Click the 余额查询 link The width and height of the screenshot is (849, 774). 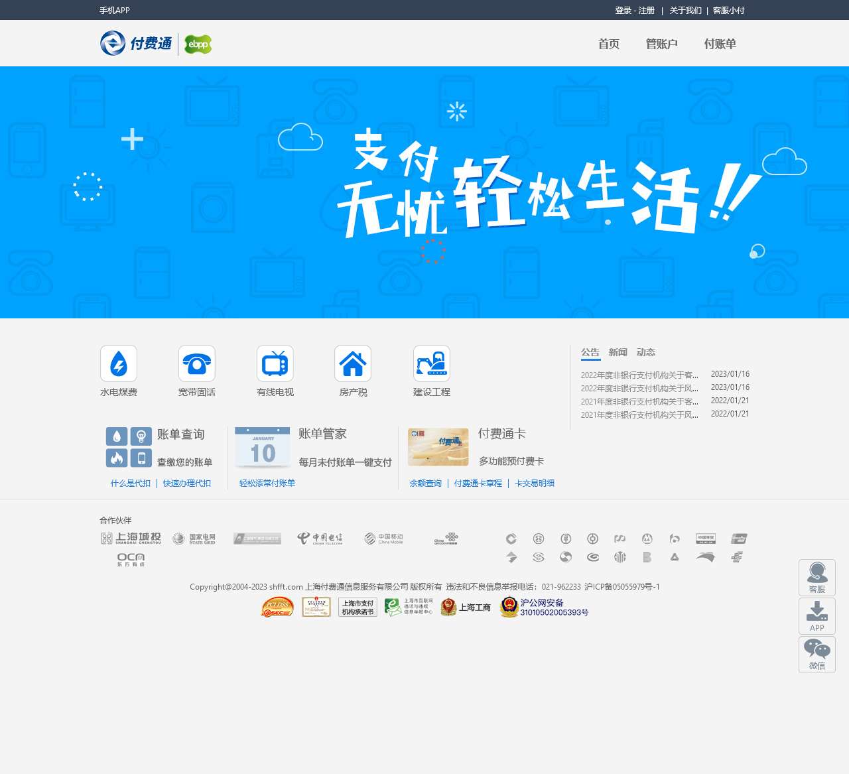(426, 483)
